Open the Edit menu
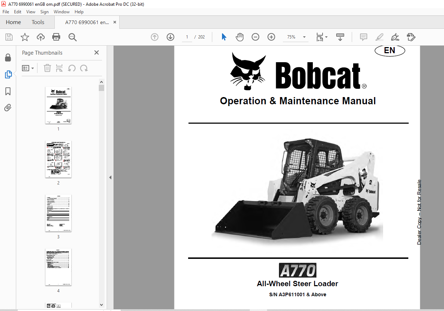 (x=18, y=12)
